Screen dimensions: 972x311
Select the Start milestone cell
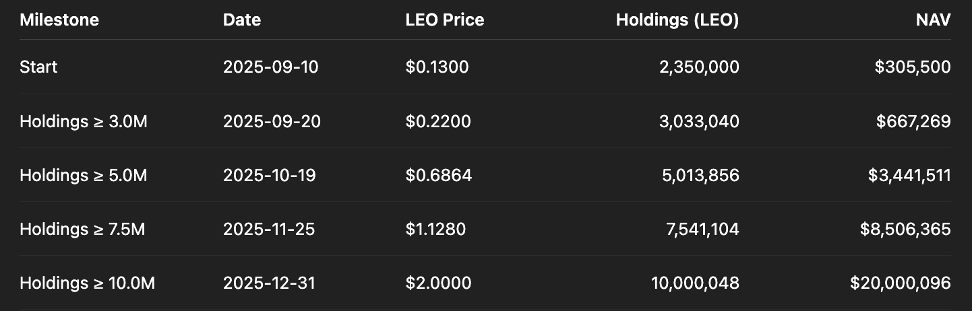click(39, 67)
